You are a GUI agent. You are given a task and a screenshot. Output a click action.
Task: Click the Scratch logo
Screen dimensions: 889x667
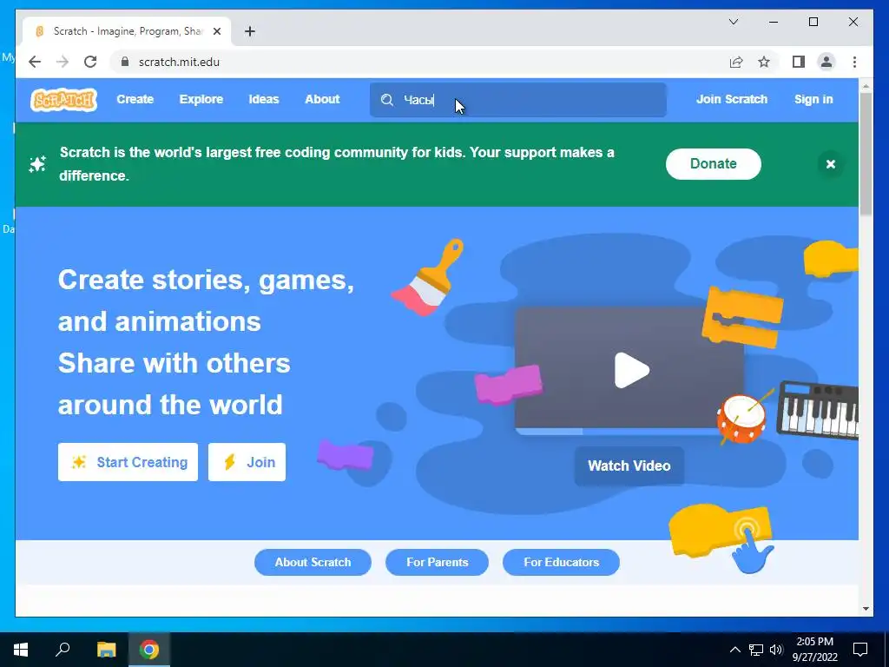(63, 100)
